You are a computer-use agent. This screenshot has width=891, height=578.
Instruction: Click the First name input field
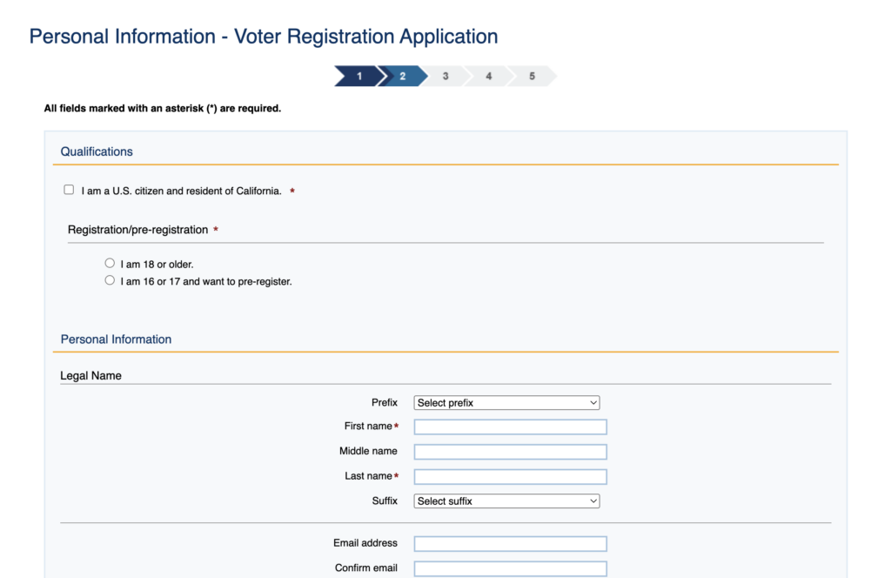tap(510, 427)
